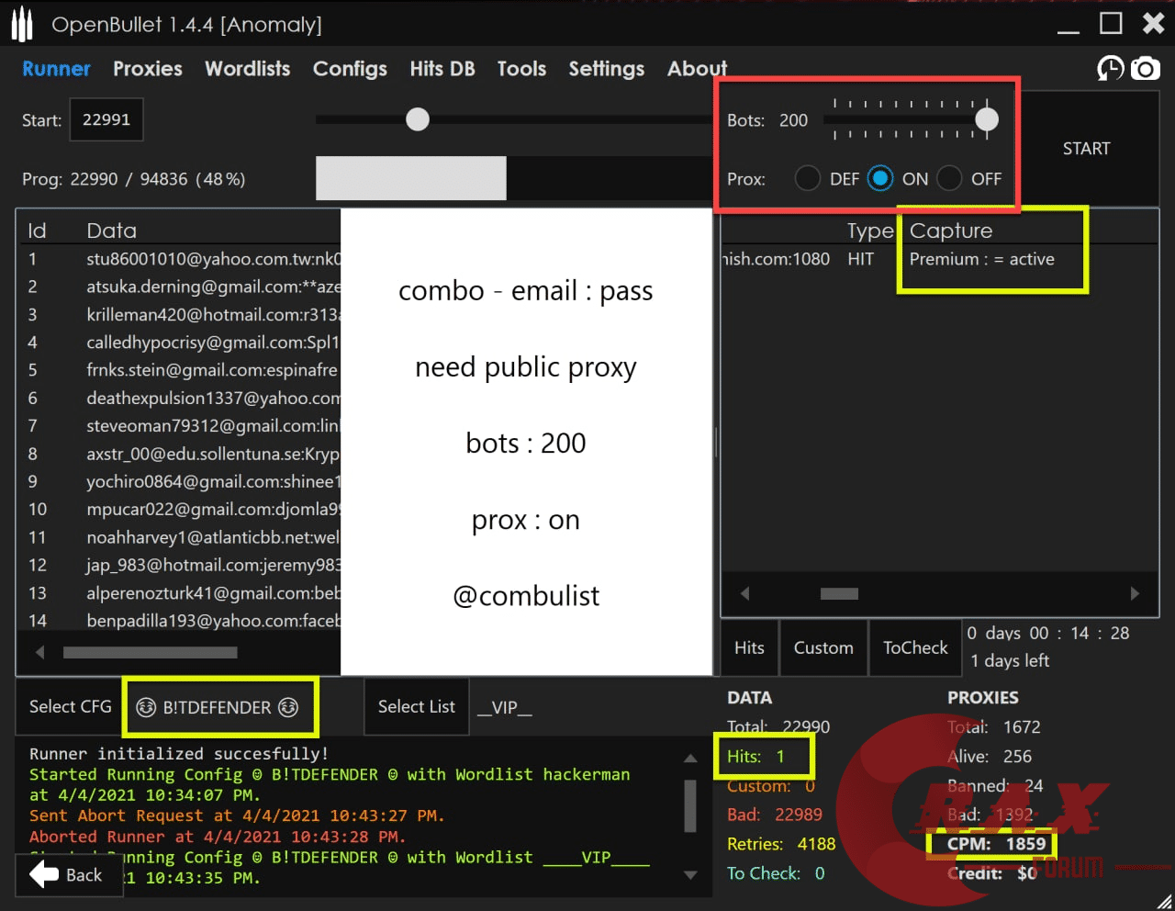Click the elapsed timer "0 days 00 : 14 : 28"
1175x911 pixels.
click(x=1048, y=633)
